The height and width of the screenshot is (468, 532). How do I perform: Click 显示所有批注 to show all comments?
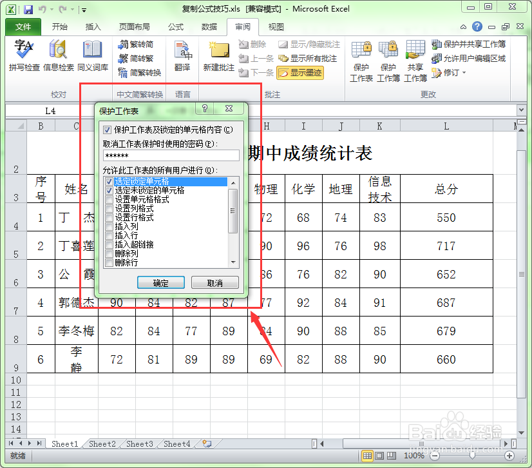pos(307,59)
